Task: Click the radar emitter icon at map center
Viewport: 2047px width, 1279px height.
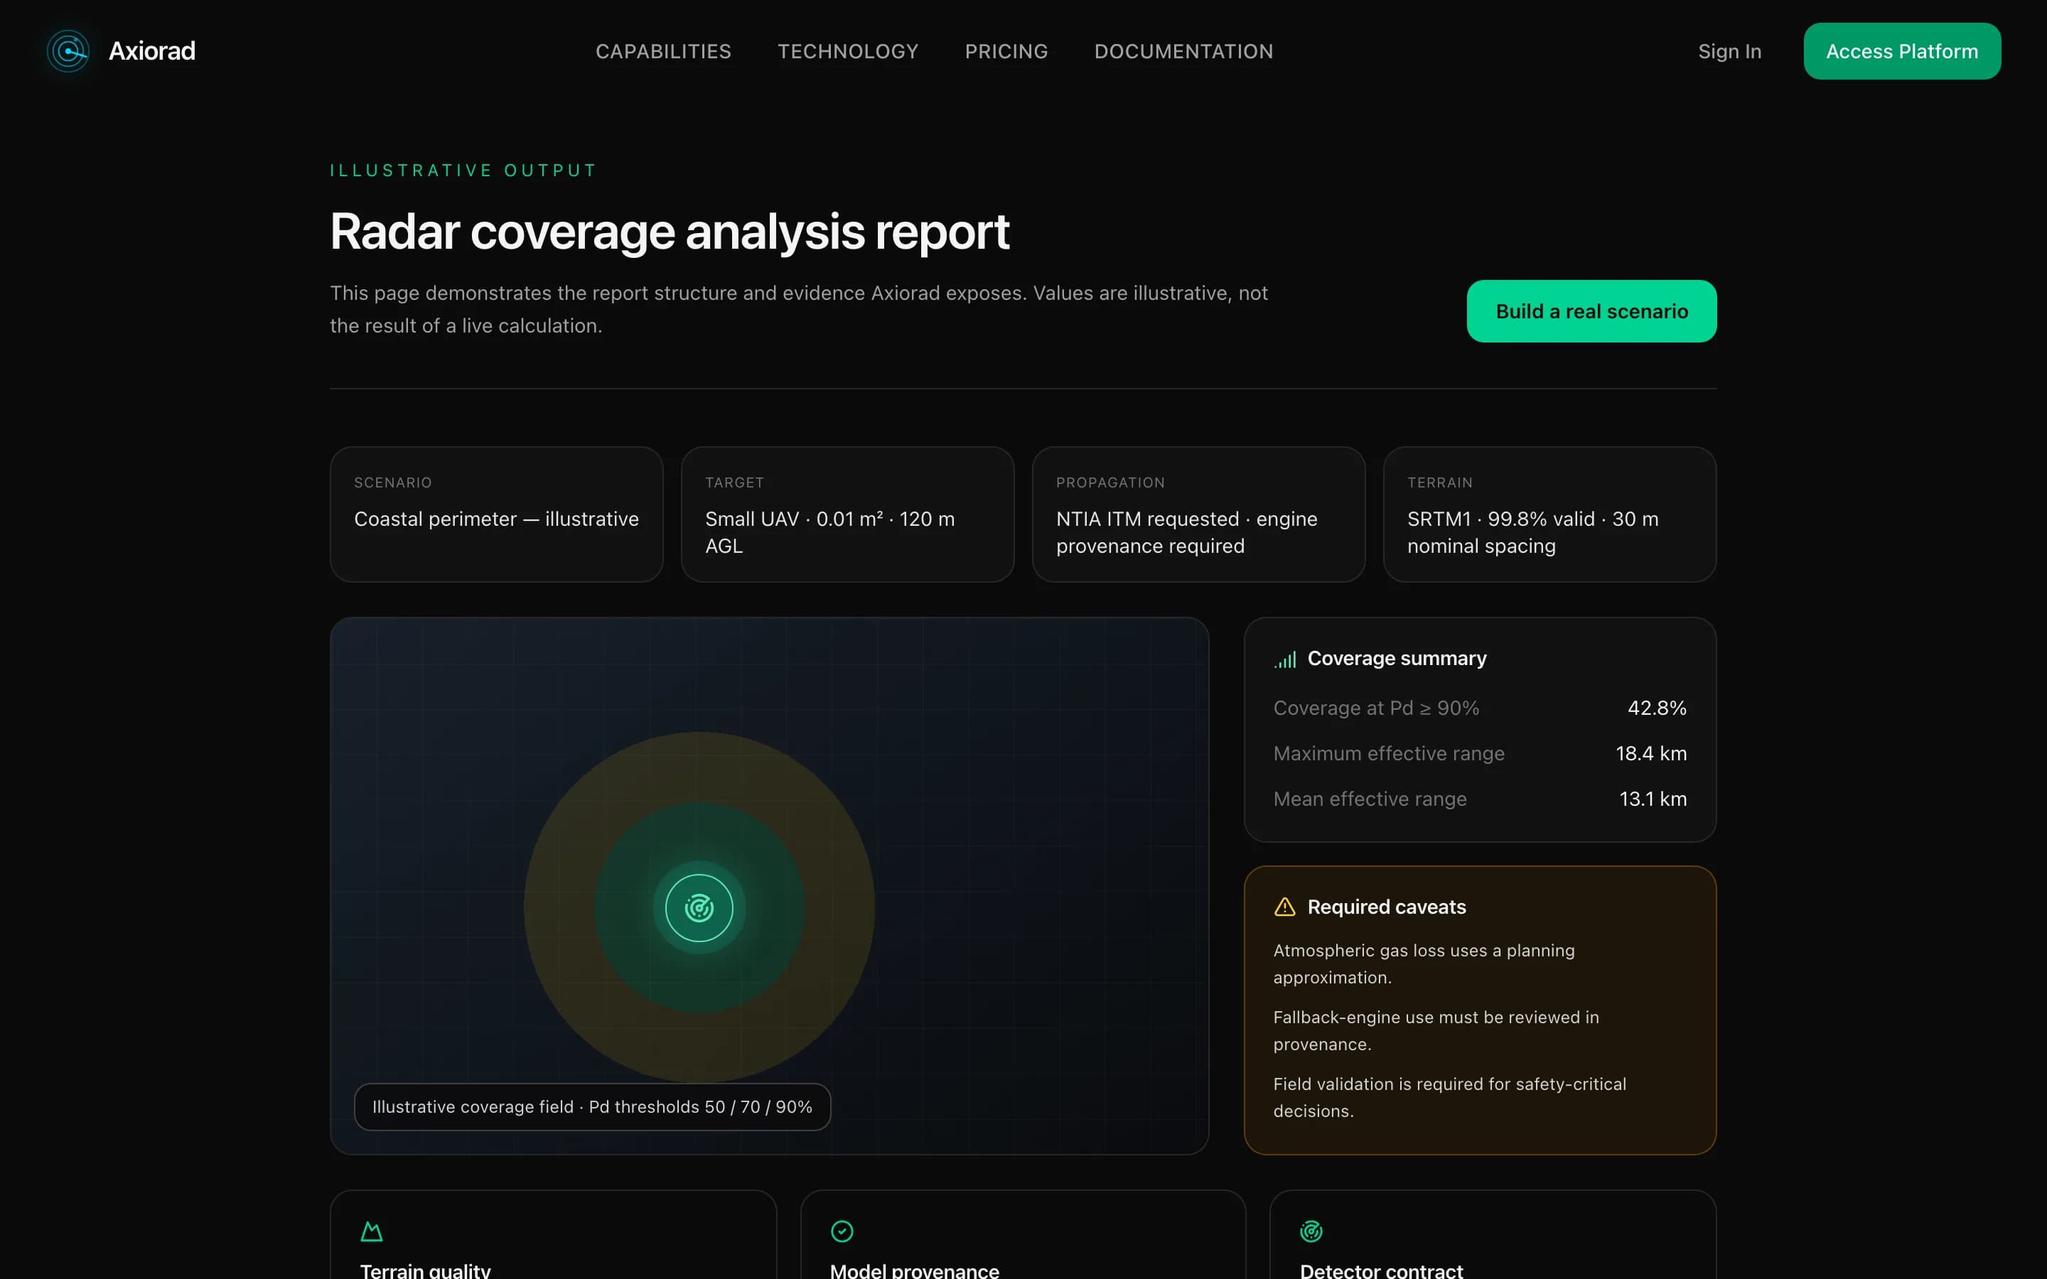Action: 699,907
